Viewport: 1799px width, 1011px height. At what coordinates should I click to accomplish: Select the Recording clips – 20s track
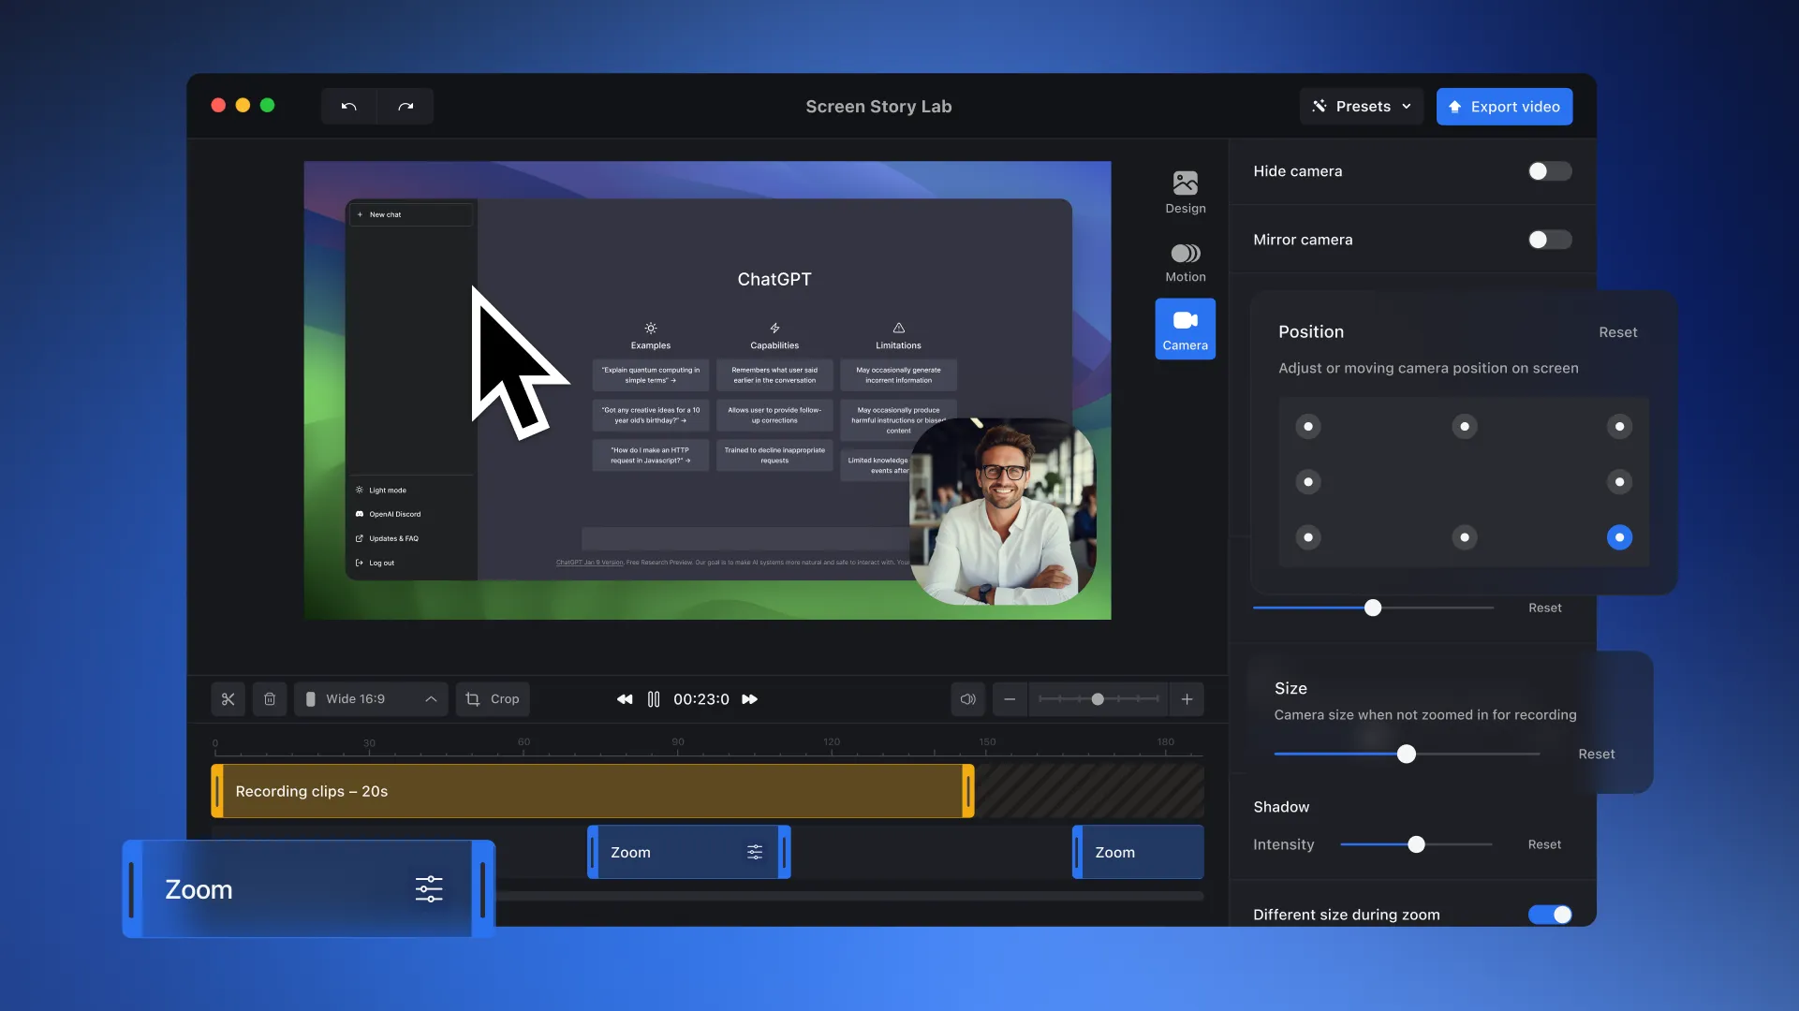tap(593, 791)
